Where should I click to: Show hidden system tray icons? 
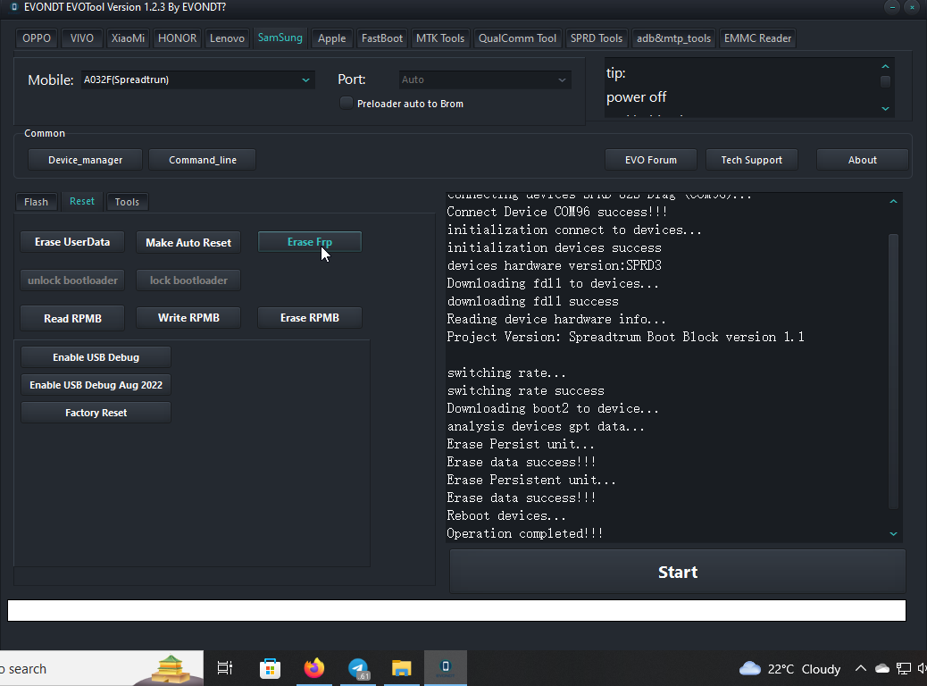861,668
